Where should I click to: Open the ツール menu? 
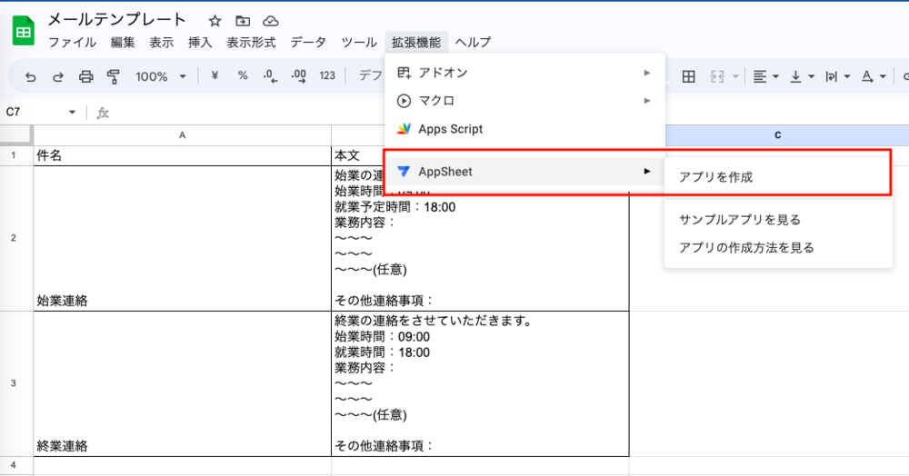click(359, 43)
